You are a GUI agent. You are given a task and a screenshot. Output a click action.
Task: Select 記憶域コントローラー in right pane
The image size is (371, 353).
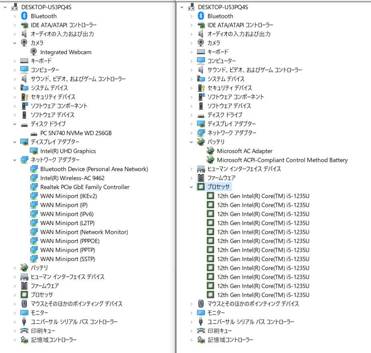click(x=230, y=340)
